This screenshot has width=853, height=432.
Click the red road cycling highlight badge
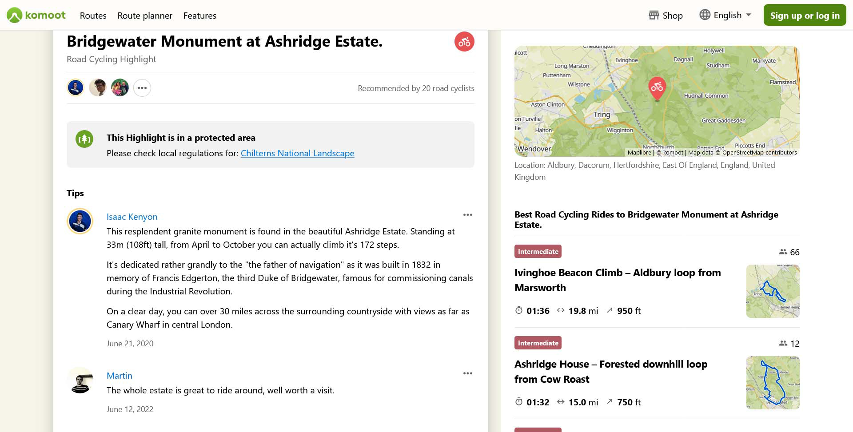click(464, 42)
